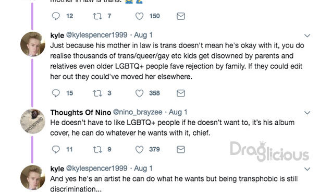
Task: Reply to the tweet with 12 replies
Action: 56,16
